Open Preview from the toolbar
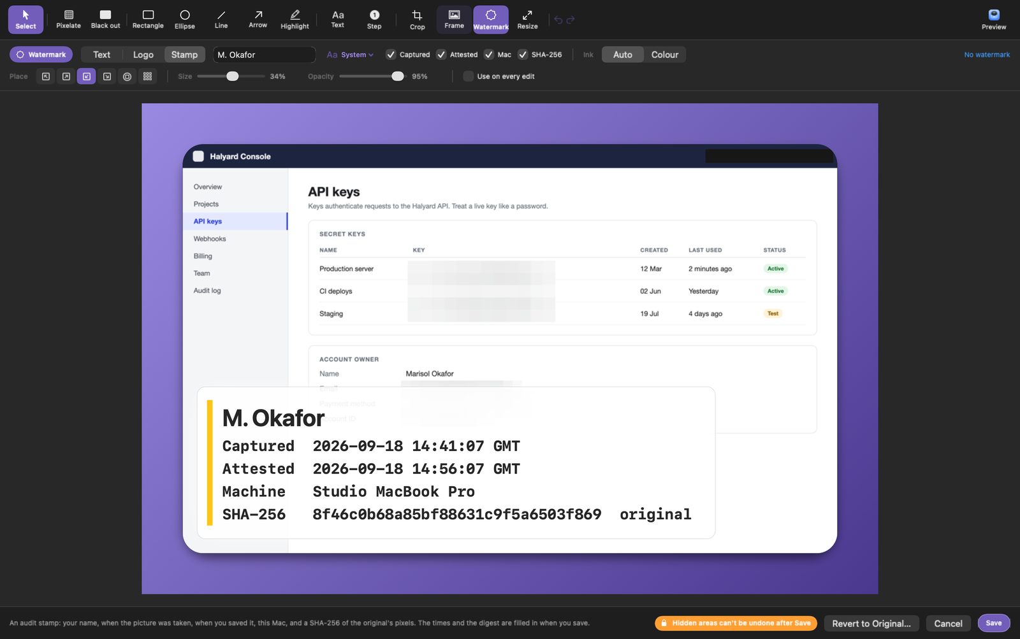The image size is (1020, 639). tap(993, 19)
